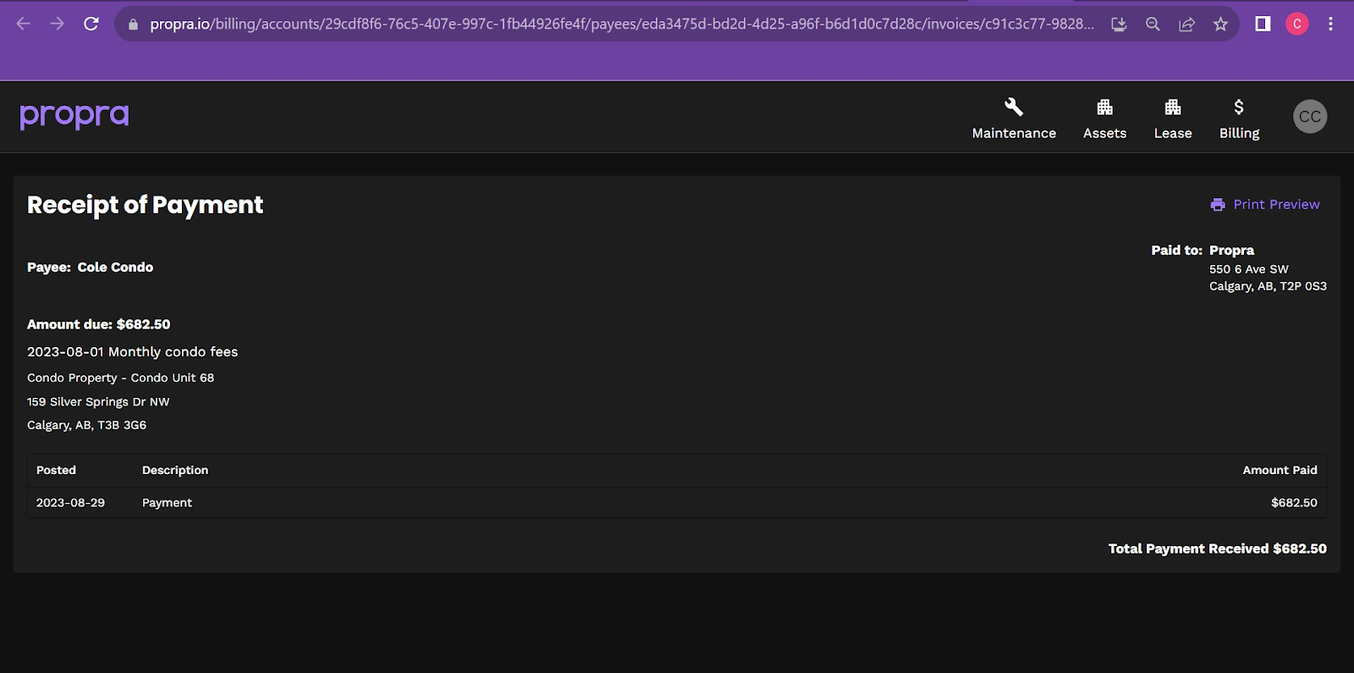Click the lock icon in address bar

133,25
